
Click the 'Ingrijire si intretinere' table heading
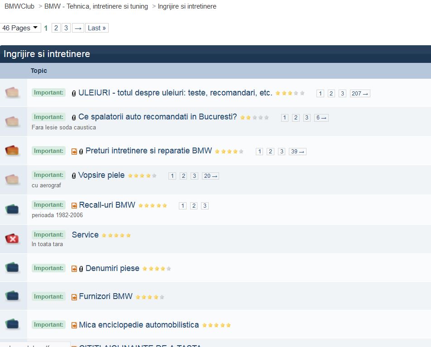click(x=47, y=54)
